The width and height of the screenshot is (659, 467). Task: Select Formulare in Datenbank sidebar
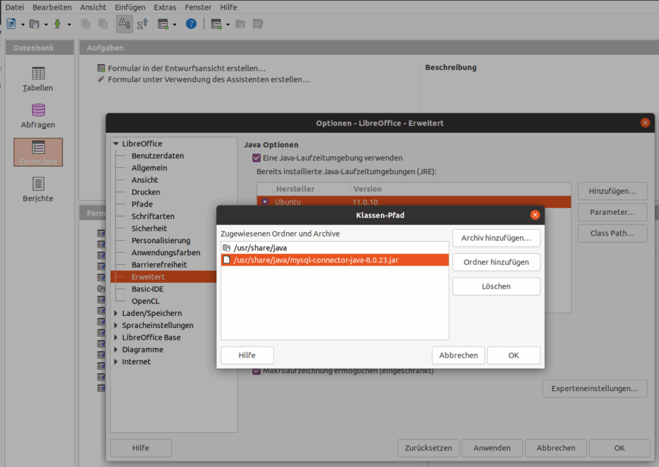(38, 152)
